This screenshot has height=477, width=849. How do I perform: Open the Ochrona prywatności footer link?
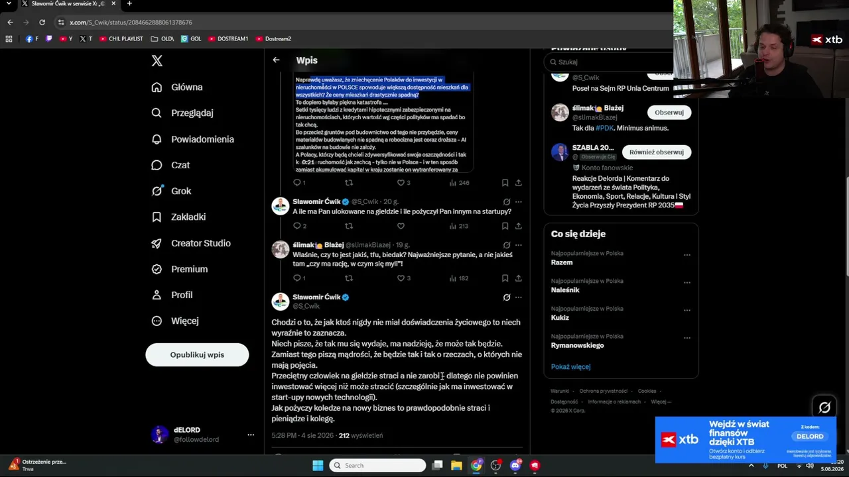tap(604, 391)
